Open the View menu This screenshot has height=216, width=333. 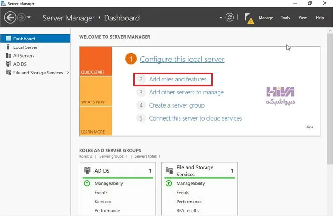[x=302, y=18]
